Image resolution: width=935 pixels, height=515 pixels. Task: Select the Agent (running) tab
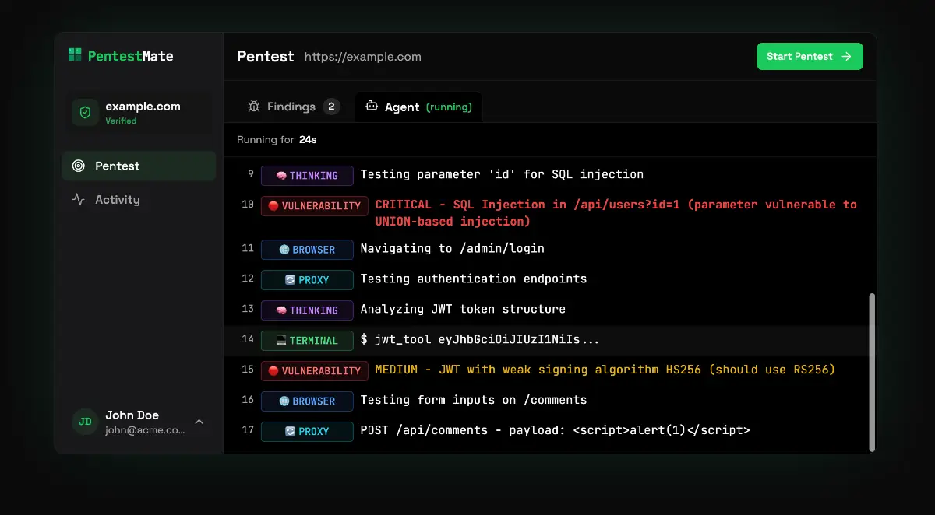[x=418, y=107]
